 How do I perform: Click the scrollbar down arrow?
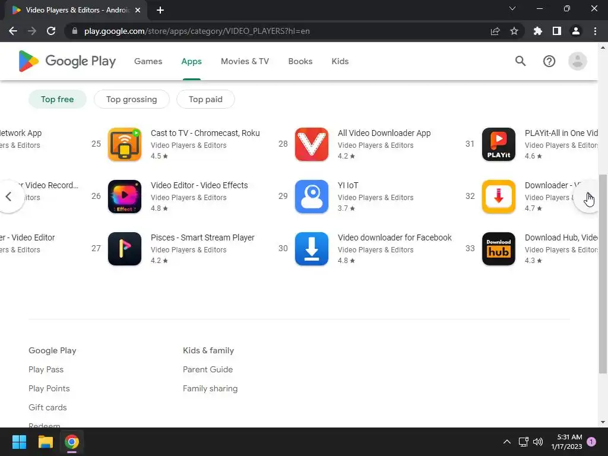tap(603, 422)
